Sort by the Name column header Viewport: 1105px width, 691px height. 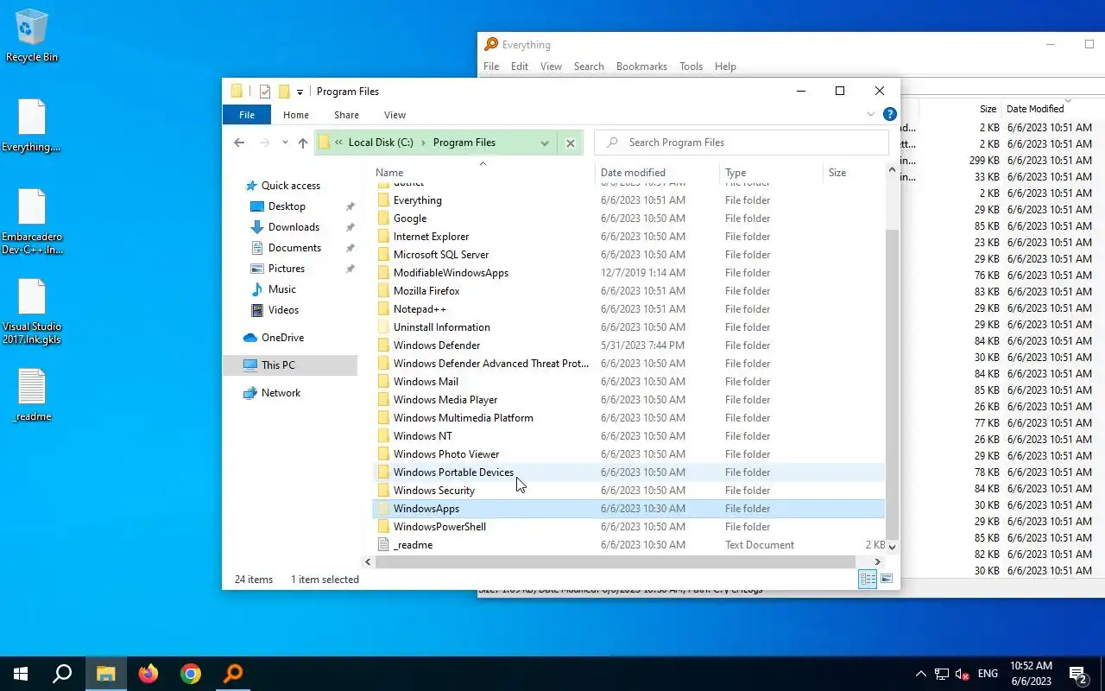[x=482, y=173]
